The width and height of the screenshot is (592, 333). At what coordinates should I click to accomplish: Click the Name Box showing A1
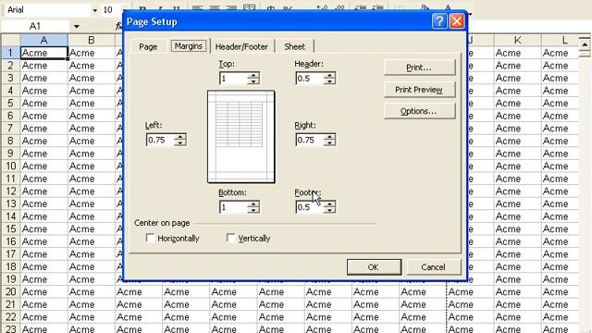pyautogui.click(x=35, y=27)
